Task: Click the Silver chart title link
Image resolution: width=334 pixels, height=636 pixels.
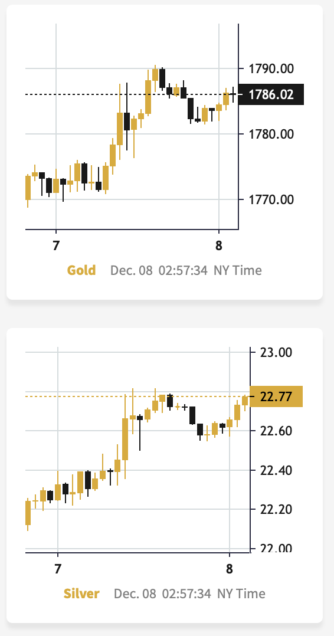Action: click(81, 594)
